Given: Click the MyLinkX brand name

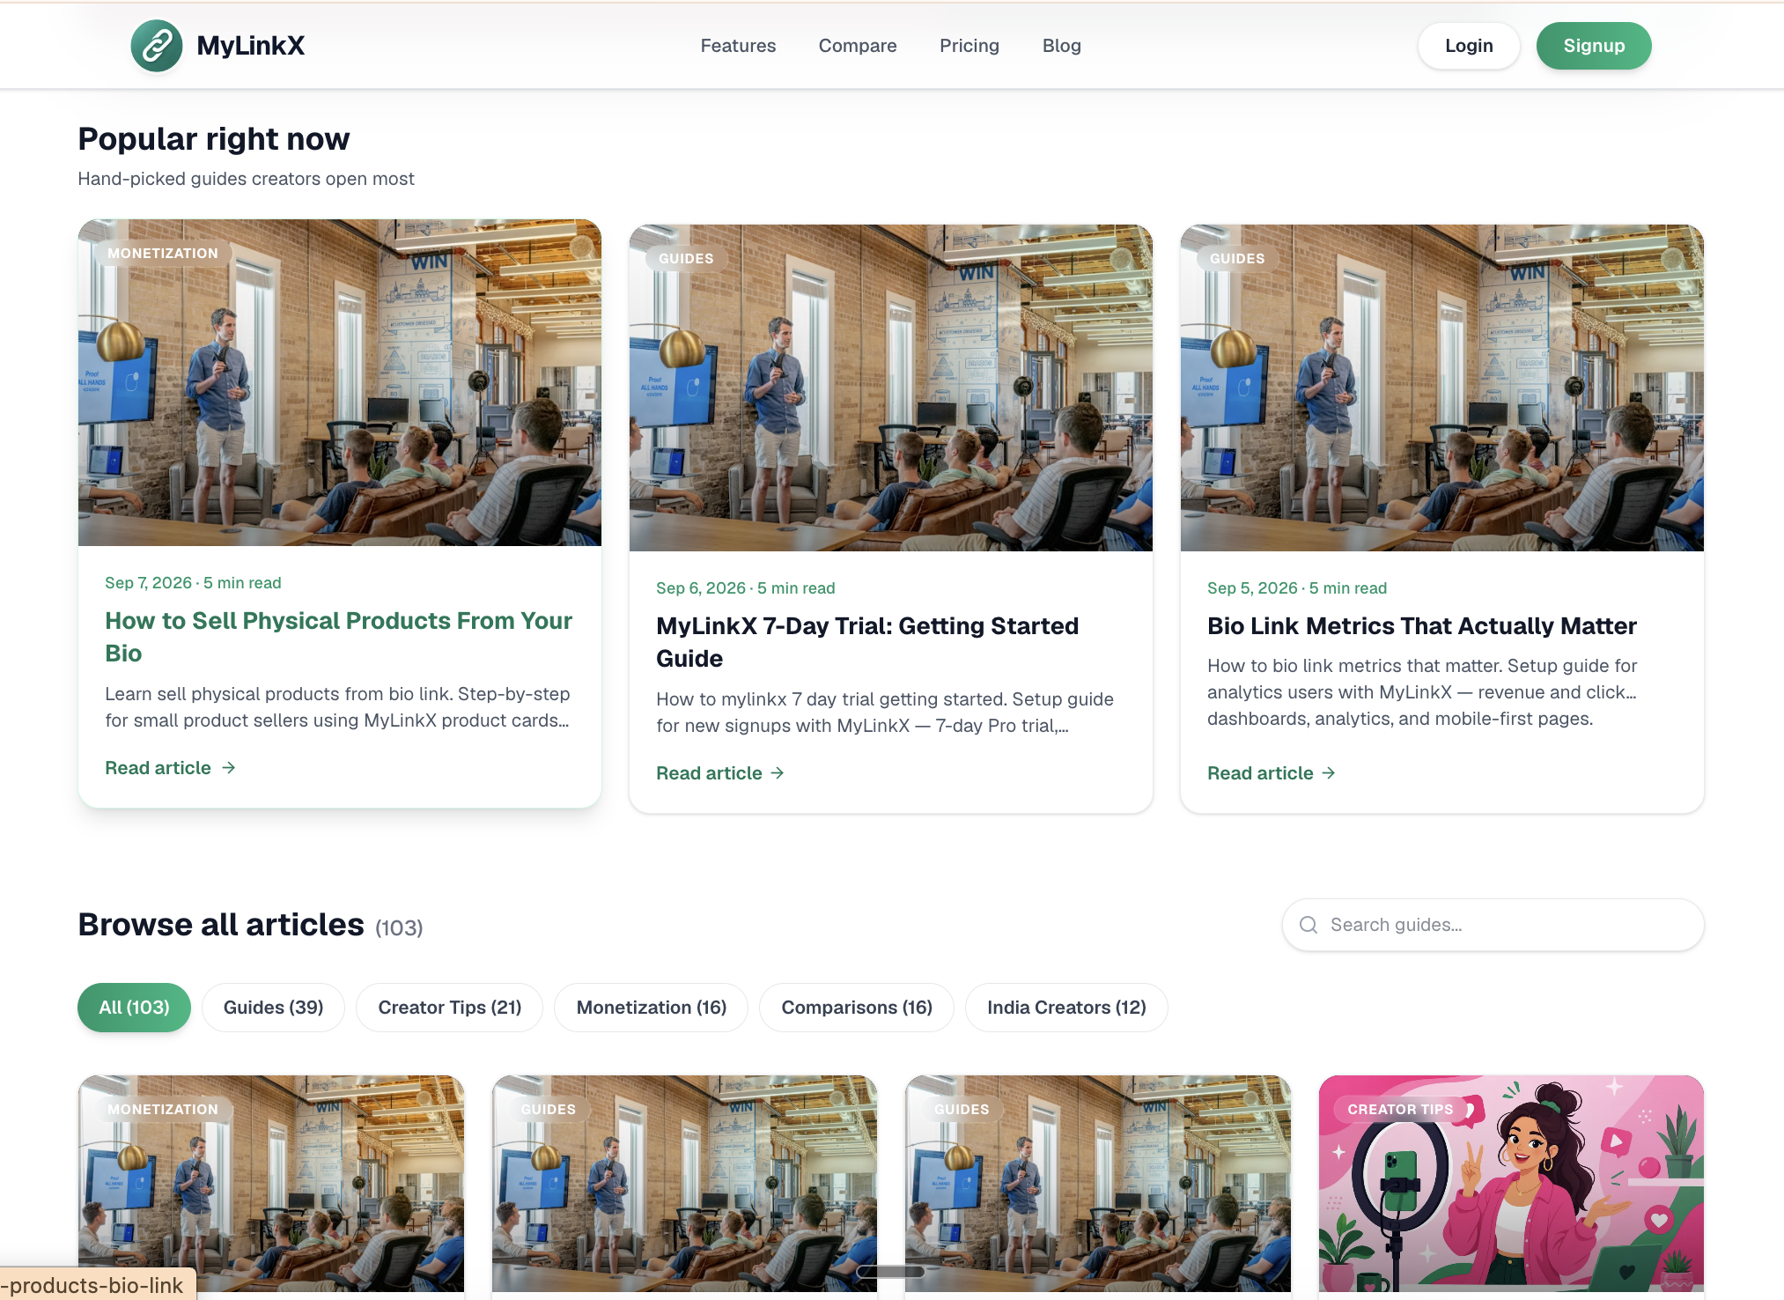Looking at the screenshot, I should pos(251,46).
